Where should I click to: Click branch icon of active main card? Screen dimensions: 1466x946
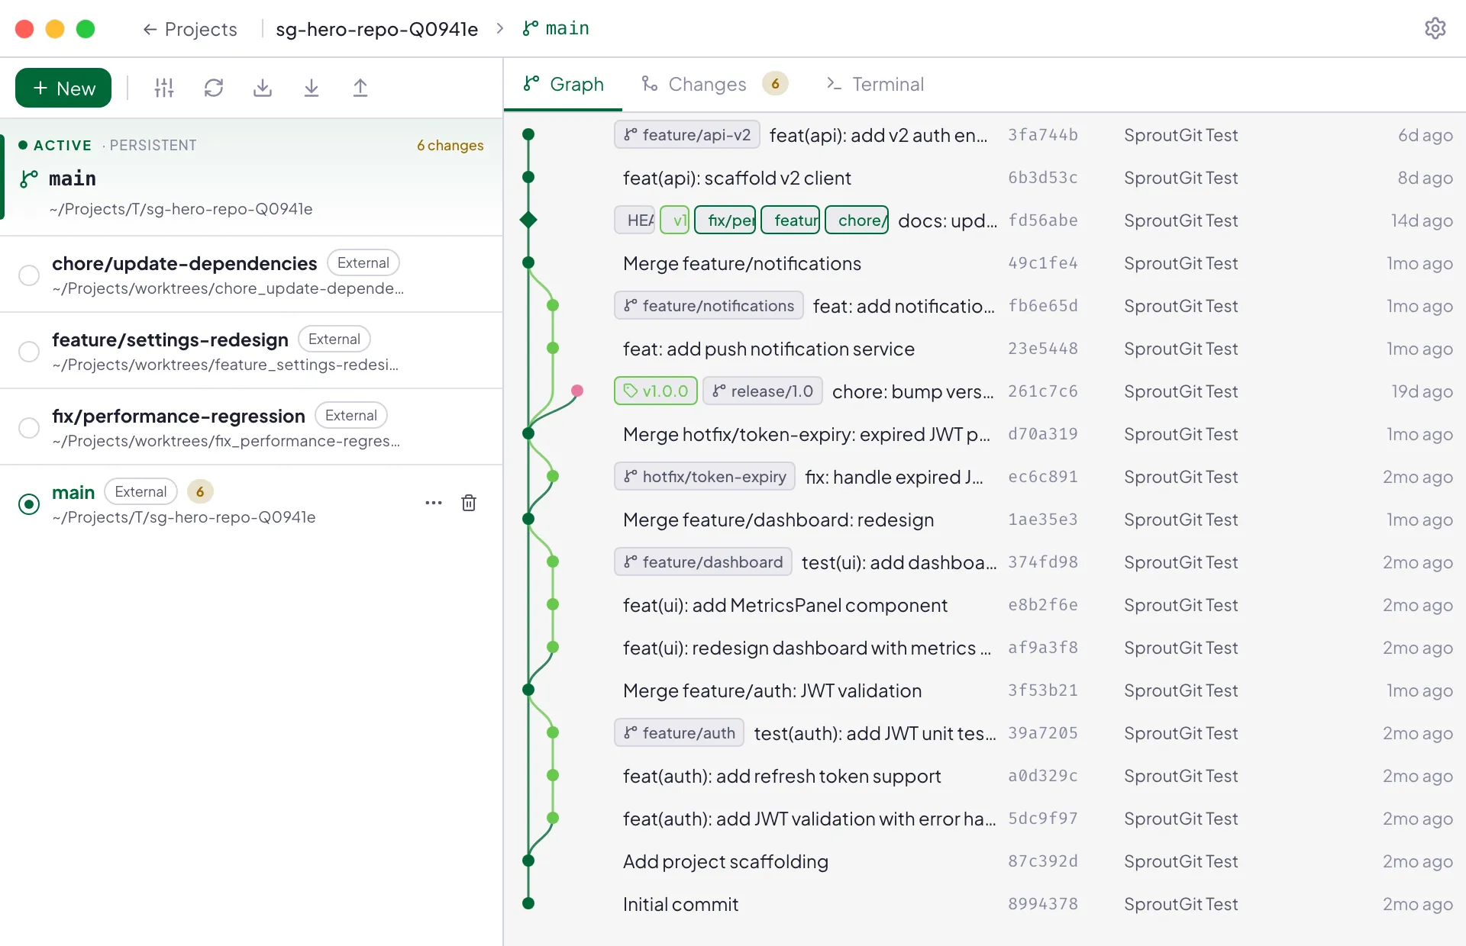[29, 179]
